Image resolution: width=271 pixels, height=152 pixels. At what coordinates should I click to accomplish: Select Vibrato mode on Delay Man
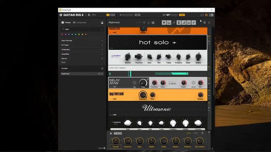click(173, 84)
